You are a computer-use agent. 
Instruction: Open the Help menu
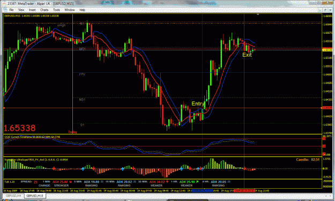point(82,10)
